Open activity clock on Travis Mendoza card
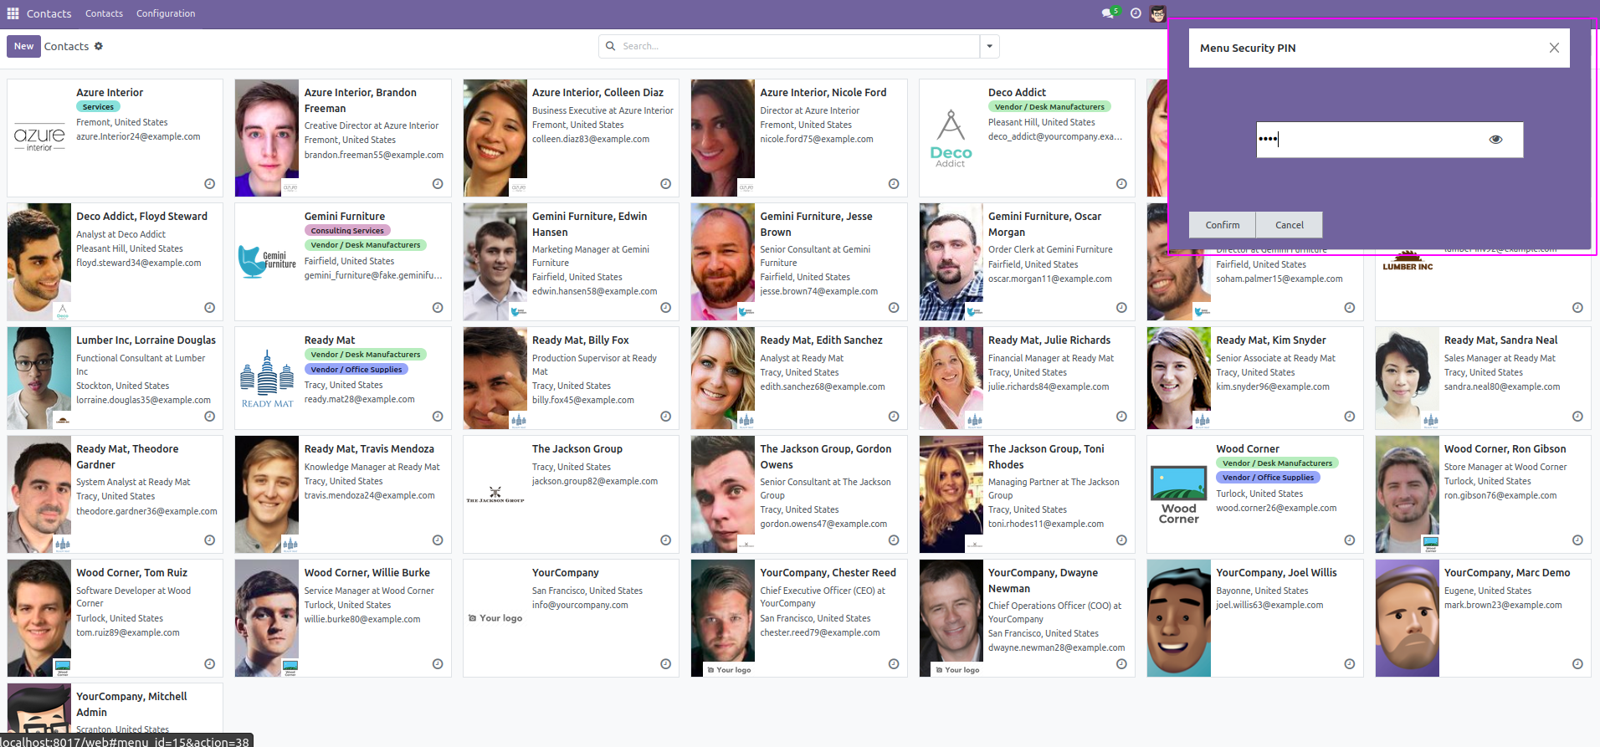 click(438, 540)
